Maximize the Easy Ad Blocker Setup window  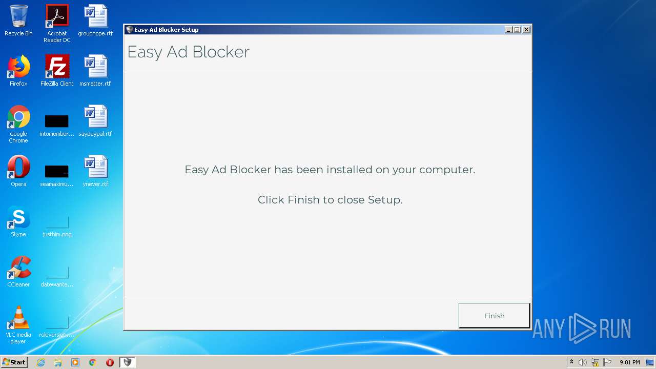click(x=517, y=30)
